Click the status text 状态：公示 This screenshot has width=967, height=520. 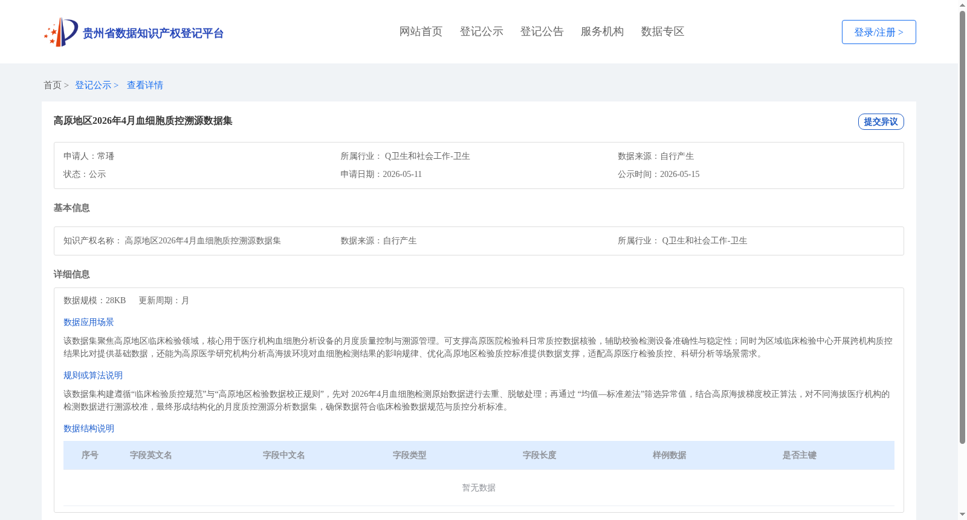[x=85, y=174]
